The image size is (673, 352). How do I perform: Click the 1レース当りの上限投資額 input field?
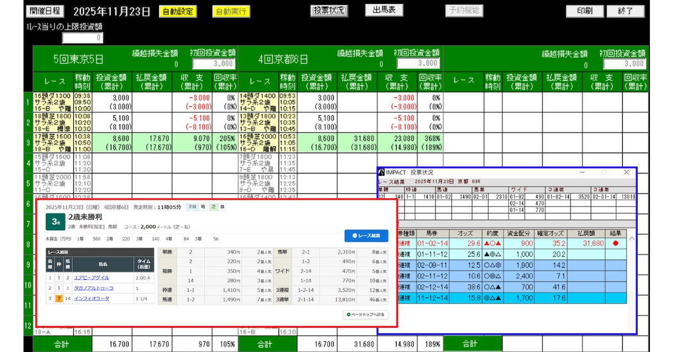coord(82,38)
